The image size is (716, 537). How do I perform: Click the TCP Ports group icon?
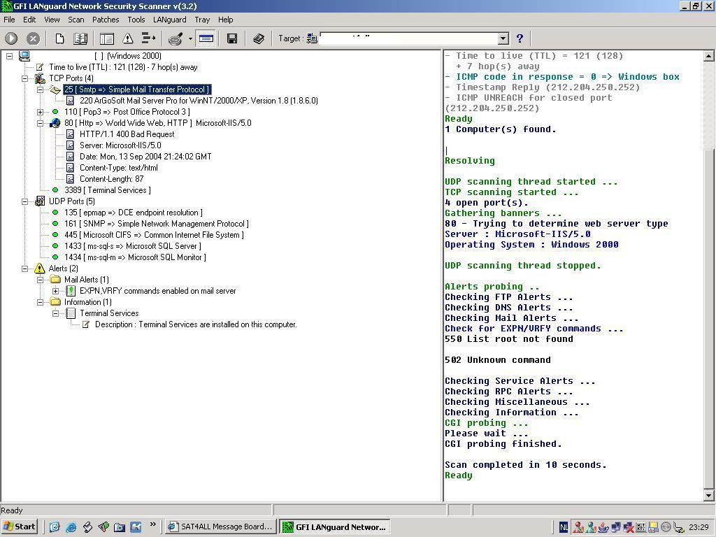pos(40,78)
